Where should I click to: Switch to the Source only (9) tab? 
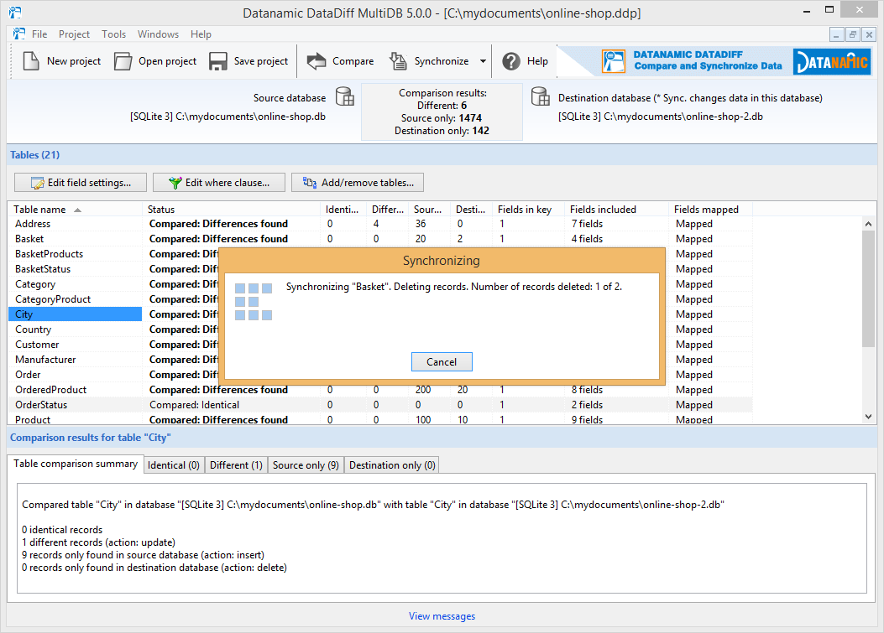306,465
